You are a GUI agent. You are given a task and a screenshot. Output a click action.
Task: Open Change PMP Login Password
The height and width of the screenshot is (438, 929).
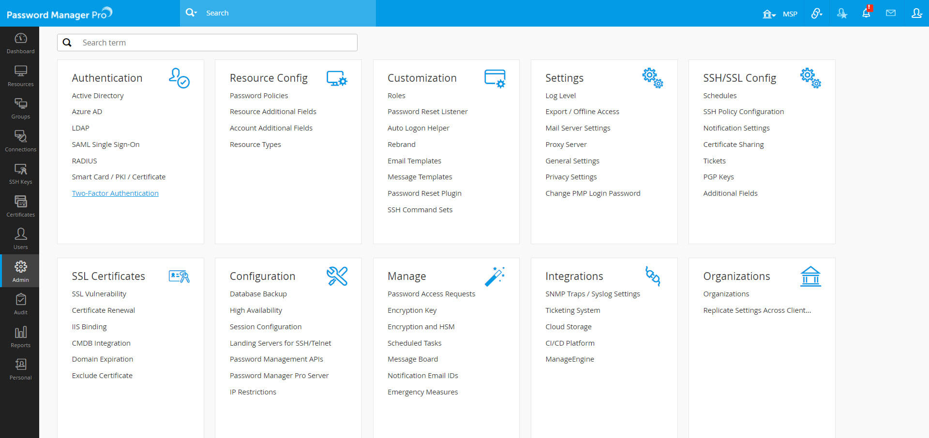click(x=593, y=193)
